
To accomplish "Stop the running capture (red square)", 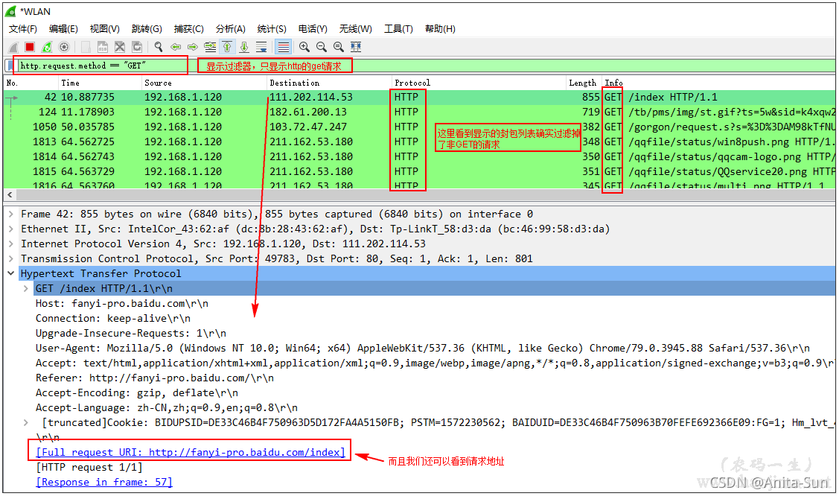I will point(30,47).
